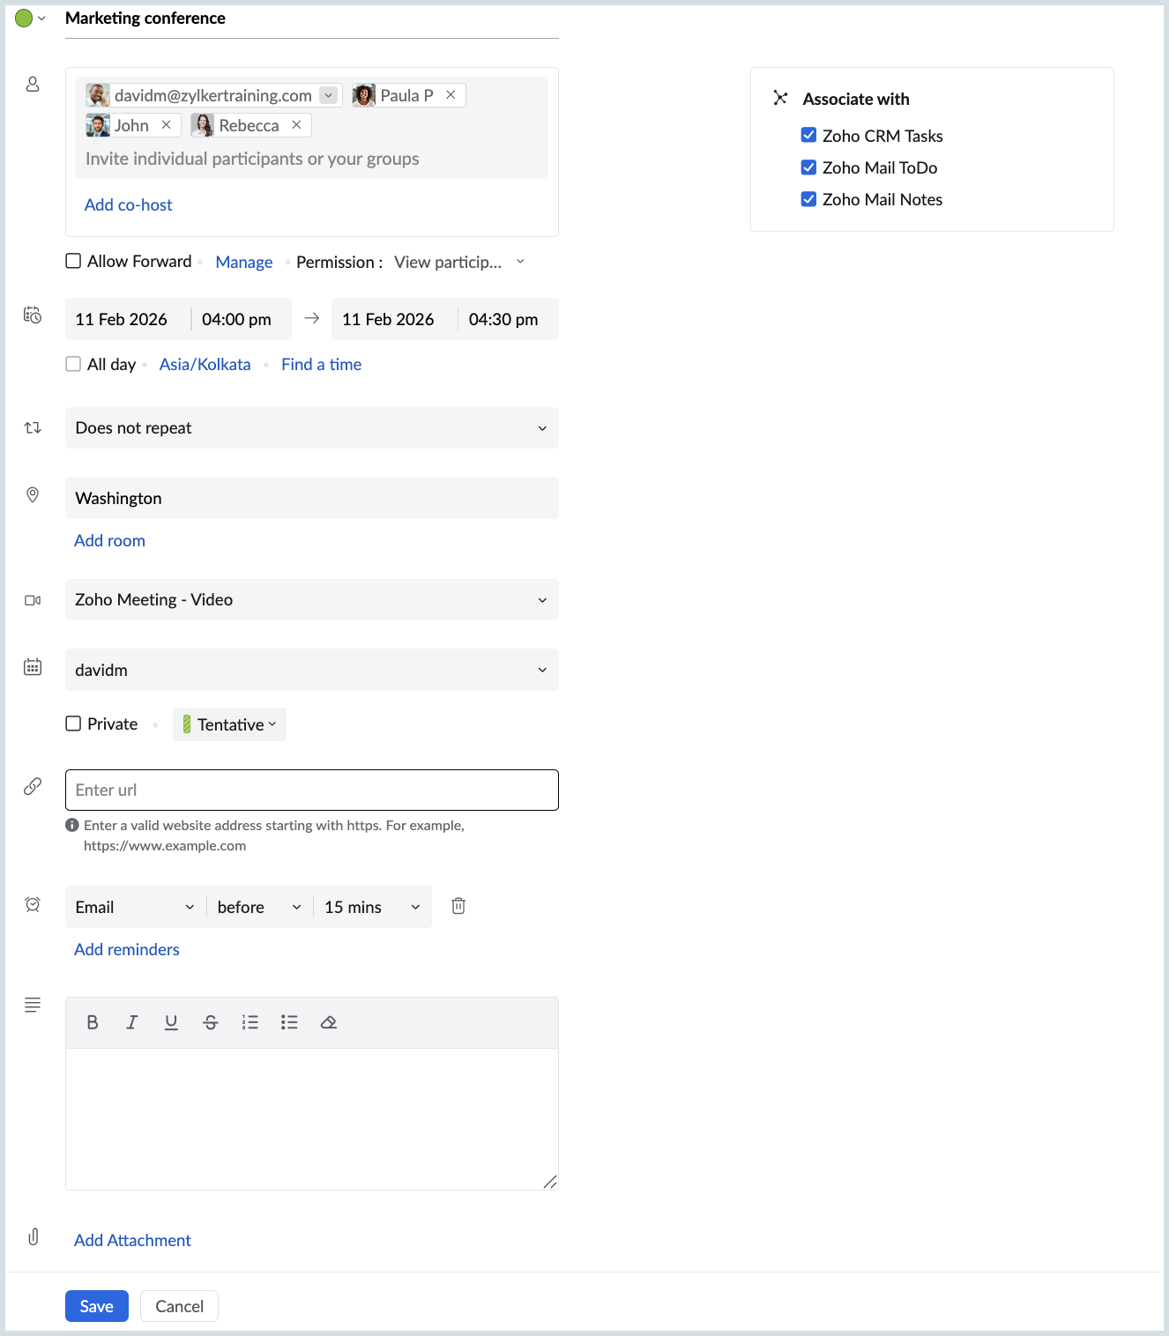The image size is (1169, 1336).
Task: Click the Add reminders link
Action: (x=127, y=949)
